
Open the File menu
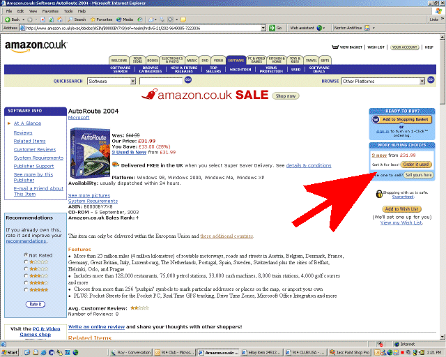pyautogui.click(x=9, y=11)
